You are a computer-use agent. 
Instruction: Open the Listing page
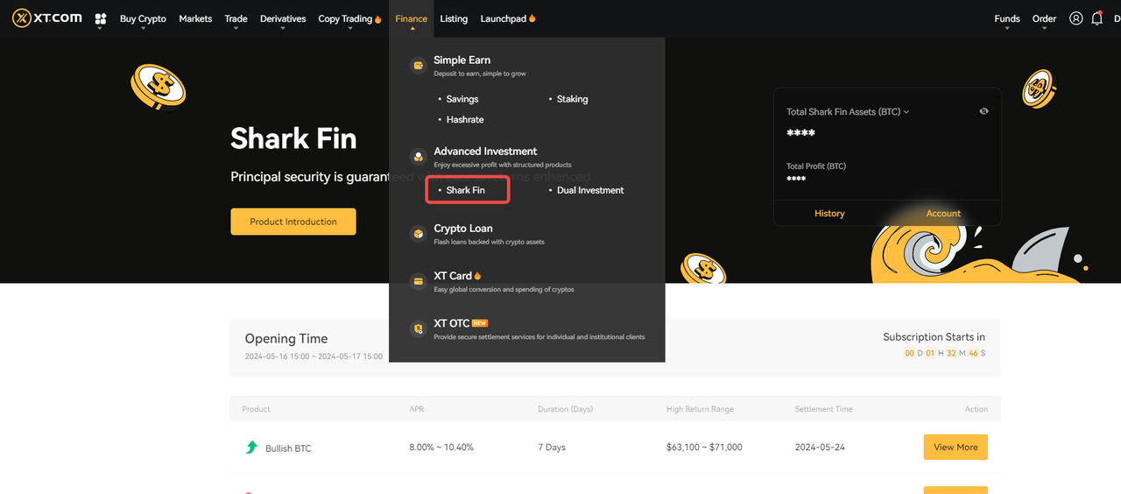point(454,18)
